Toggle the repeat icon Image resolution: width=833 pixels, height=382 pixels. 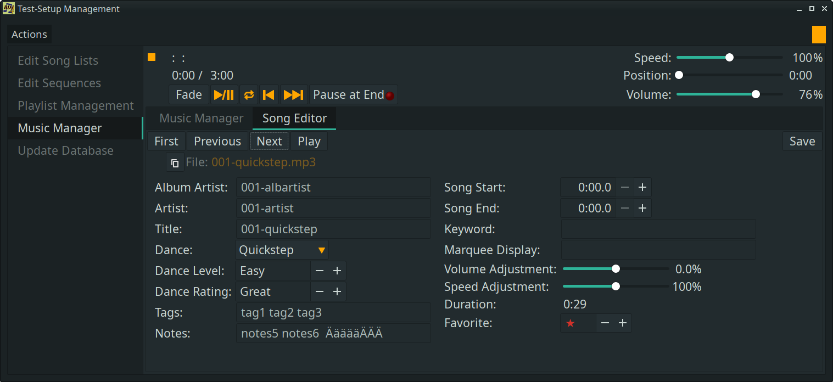[x=249, y=95]
